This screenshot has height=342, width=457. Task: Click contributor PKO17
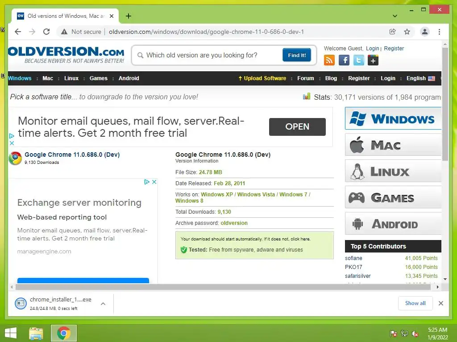(353, 267)
